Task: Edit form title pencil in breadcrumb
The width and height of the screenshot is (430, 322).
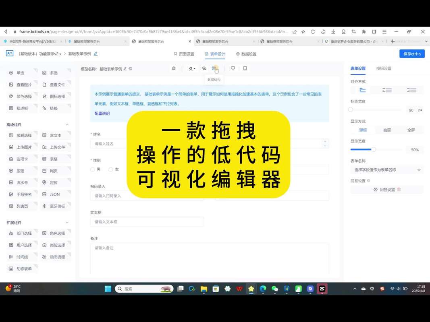Action: (x=96, y=54)
